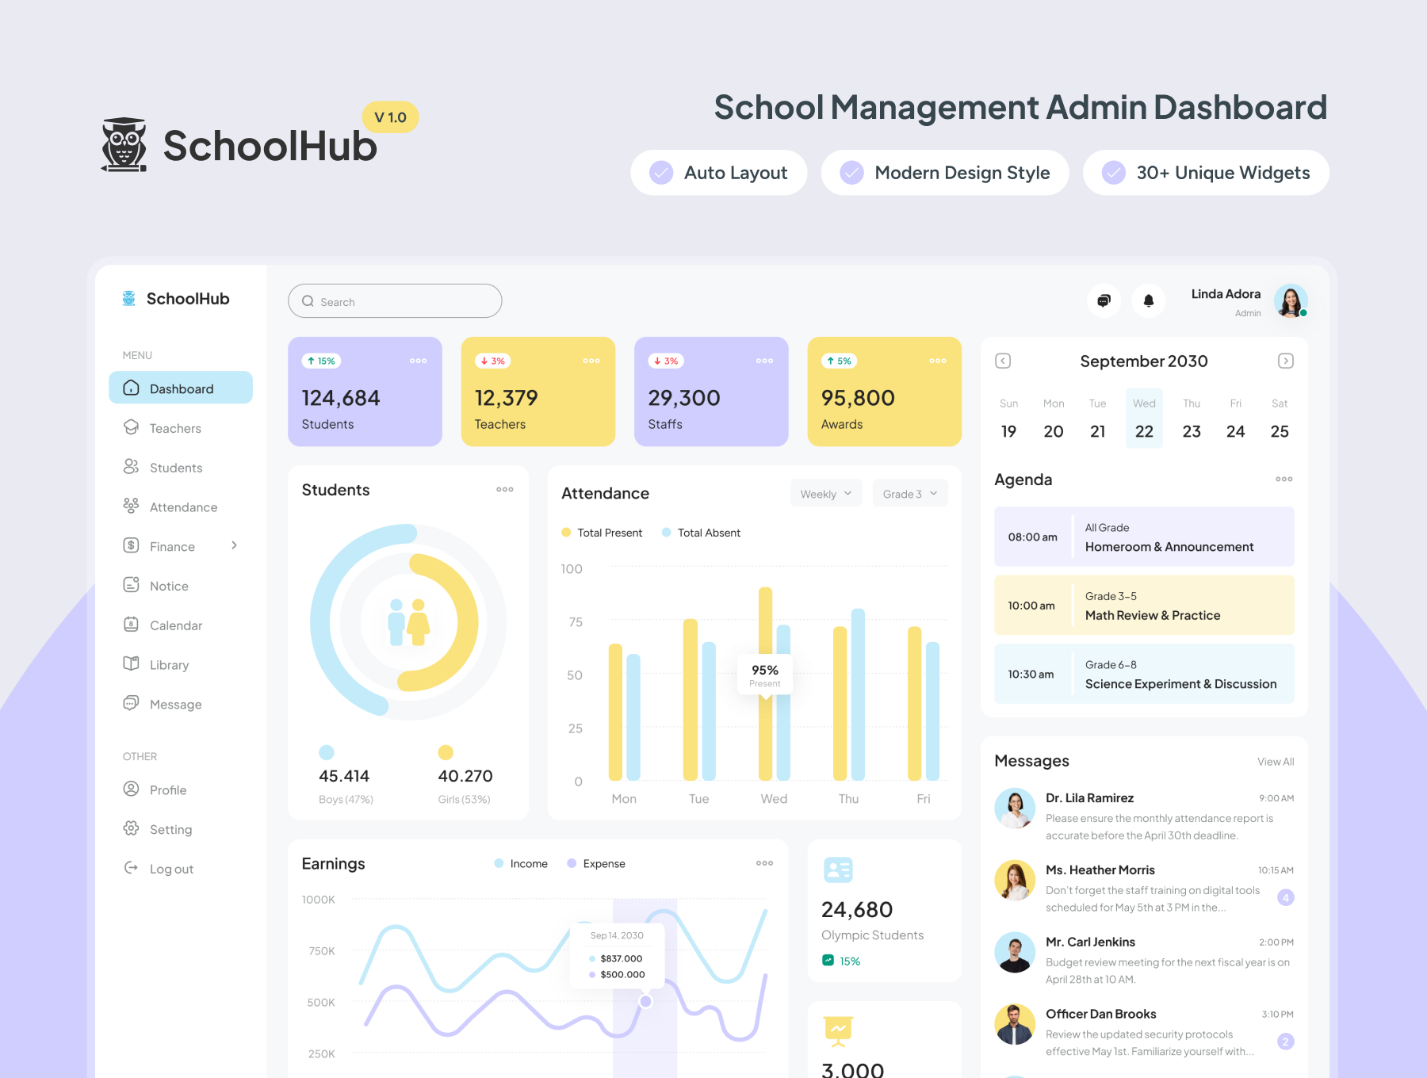Expand the Finance submenu chevron
The width and height of the screenshot is (1427, 1078).
click(x=234, y=545)
